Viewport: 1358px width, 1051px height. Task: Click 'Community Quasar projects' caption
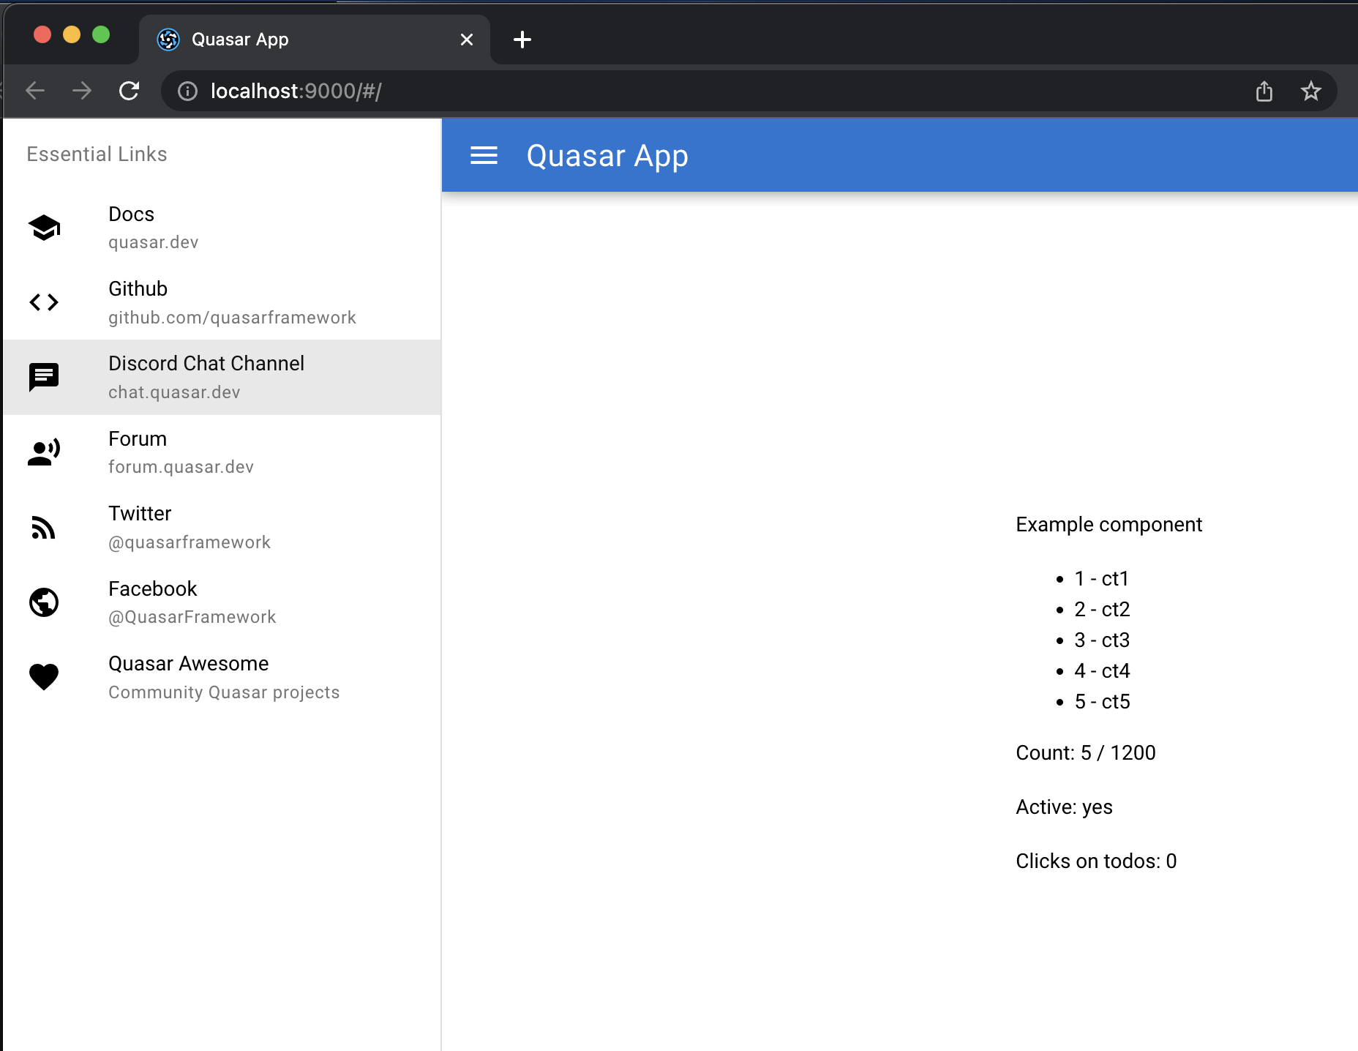pos(224,692)
